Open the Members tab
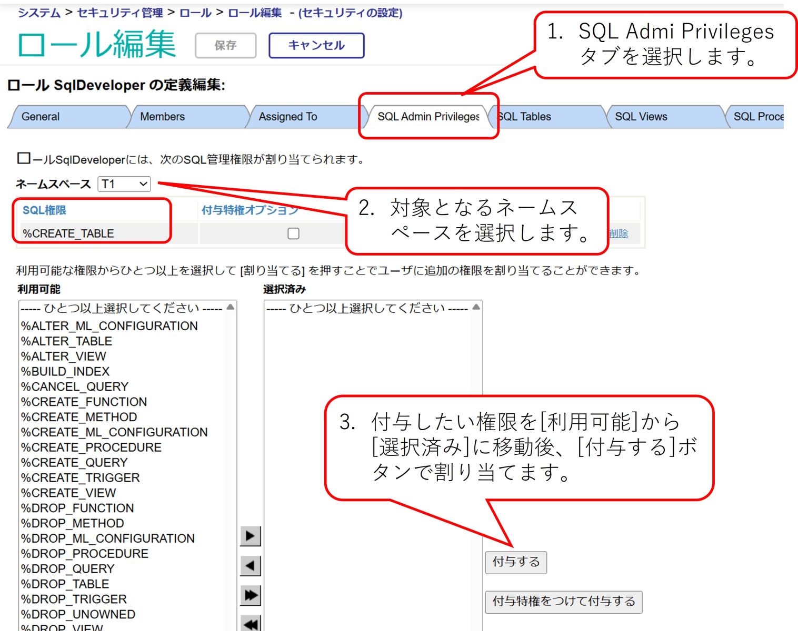 click(x=162, y=117)
